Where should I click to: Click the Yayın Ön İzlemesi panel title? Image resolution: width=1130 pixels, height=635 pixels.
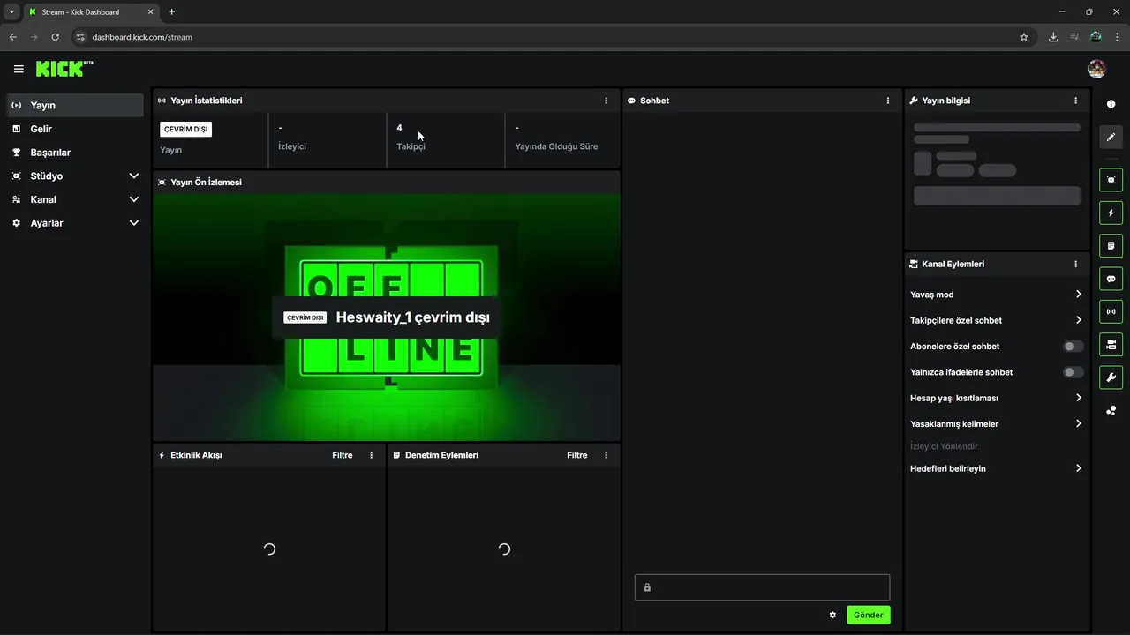206,183
